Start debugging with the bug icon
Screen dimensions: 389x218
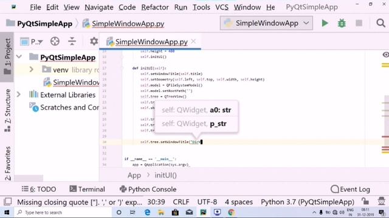(x=342, y=23)
